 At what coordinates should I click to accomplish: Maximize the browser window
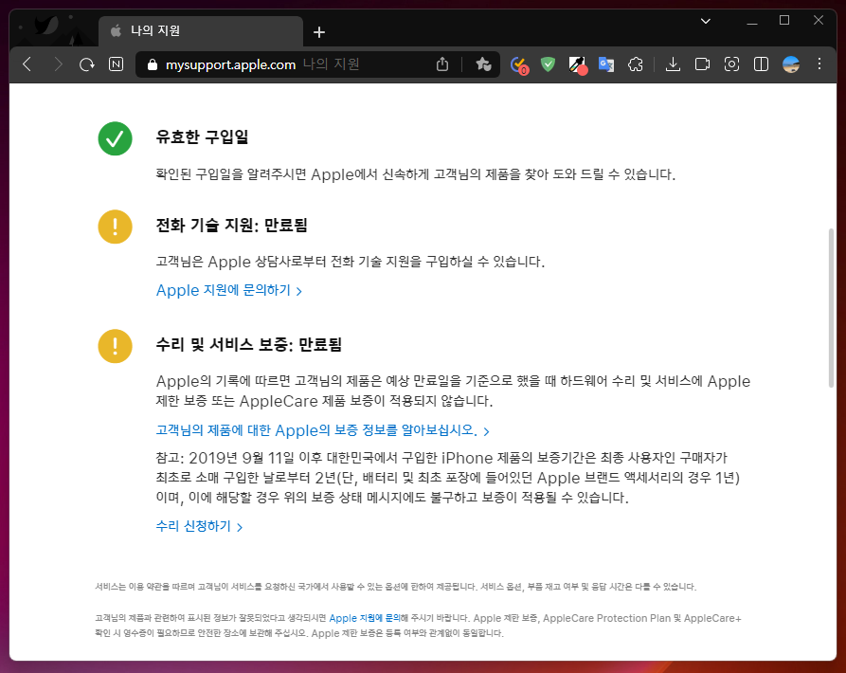click(784, 21)
